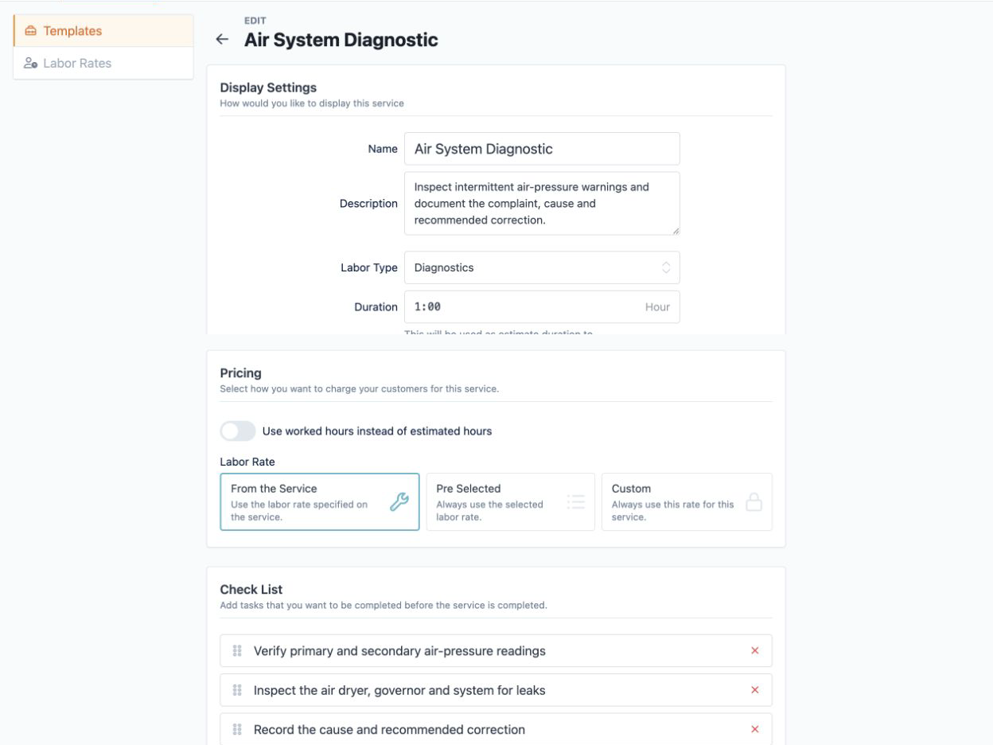The image size is (993, 745).
Task: Click the Record the cause and recommended correction text
Action: click(389, 729)
